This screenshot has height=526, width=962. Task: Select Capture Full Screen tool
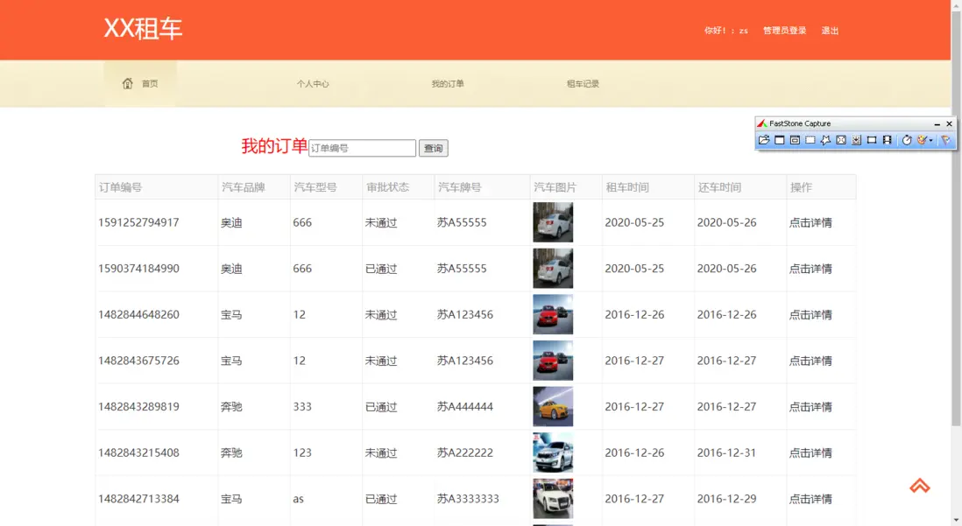841,140
